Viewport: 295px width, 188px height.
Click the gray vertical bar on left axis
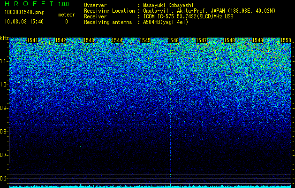coord(9,145)
